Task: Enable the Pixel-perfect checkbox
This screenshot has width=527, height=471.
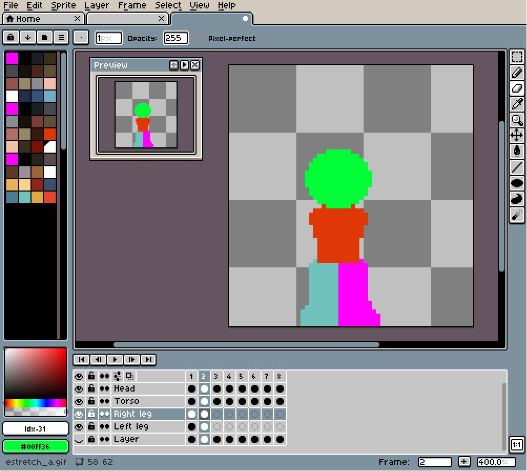Action: (x=200, y=38)
